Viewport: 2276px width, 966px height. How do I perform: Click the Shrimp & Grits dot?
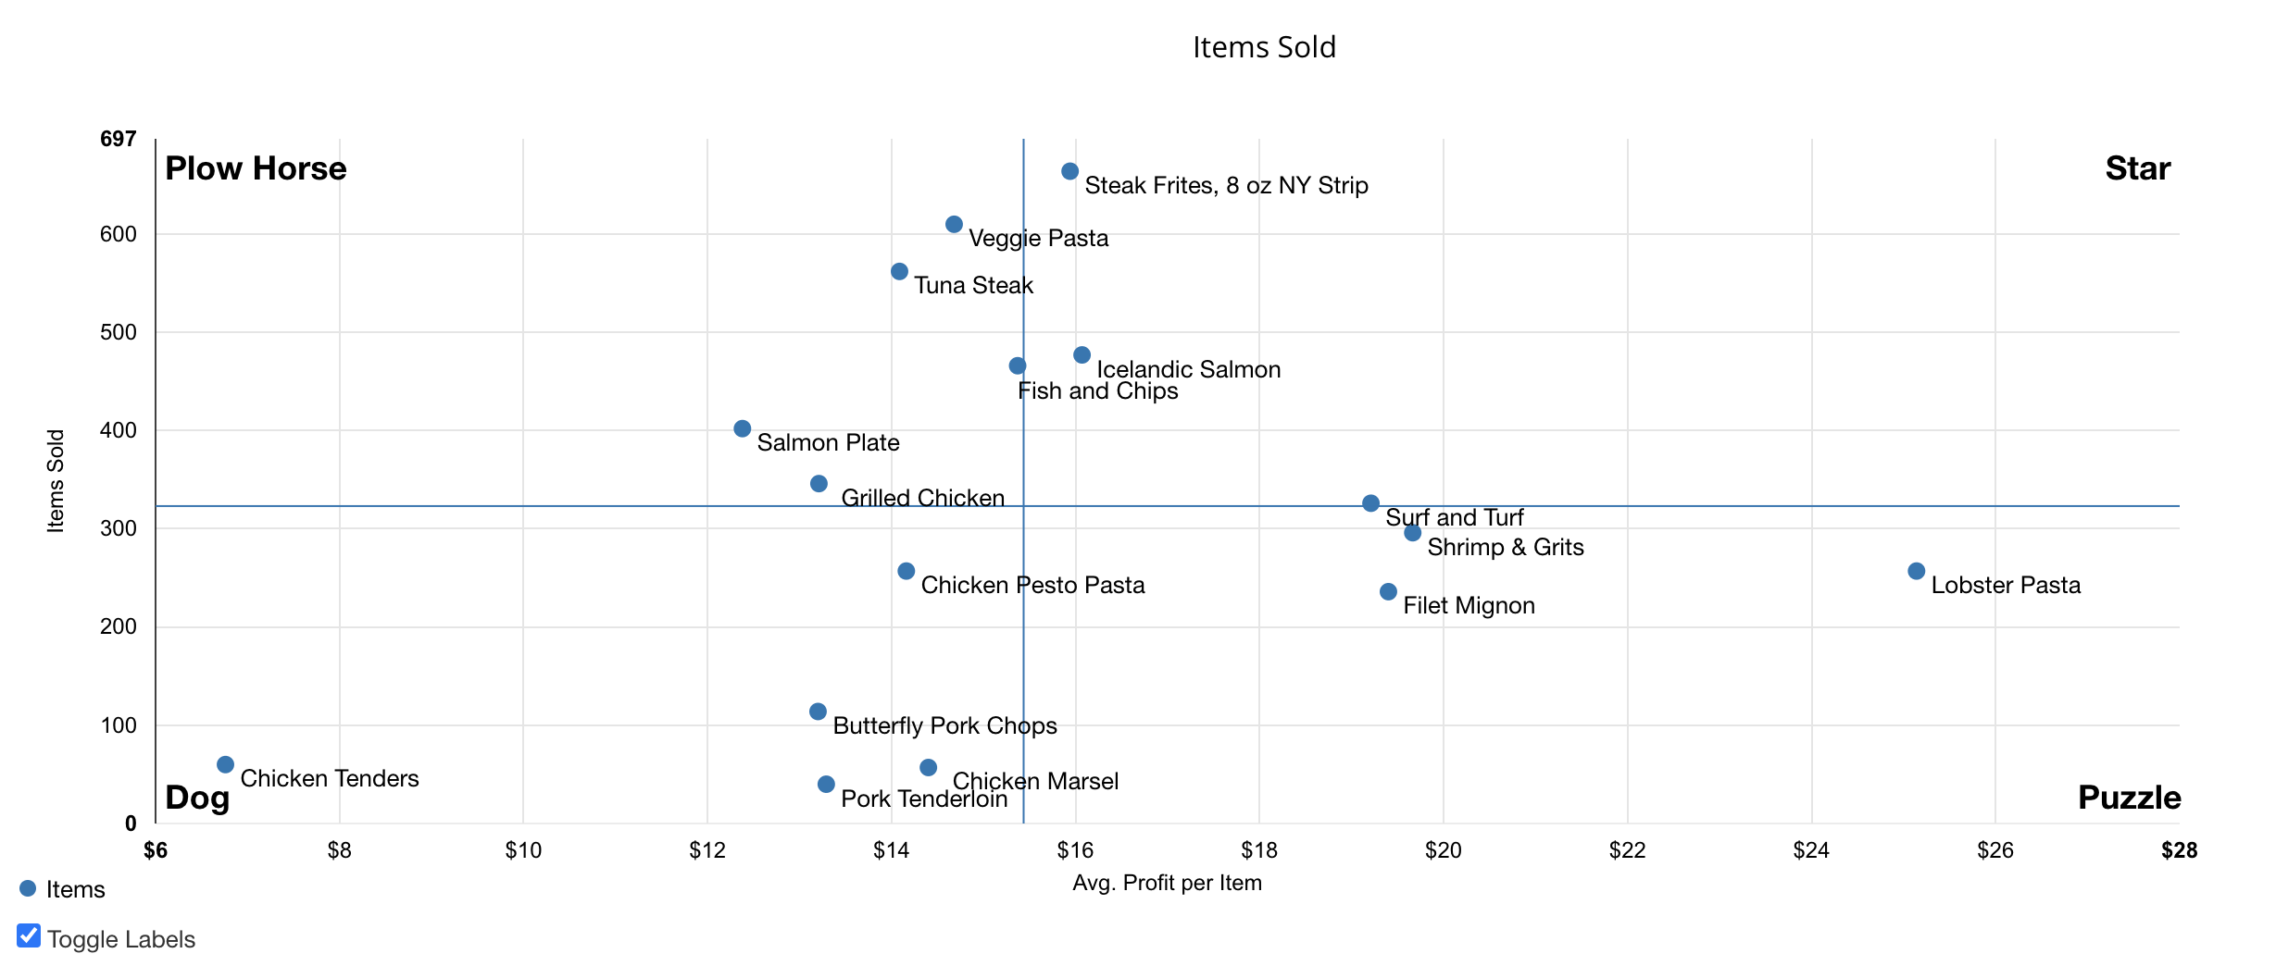click(x=1412, y=533)
